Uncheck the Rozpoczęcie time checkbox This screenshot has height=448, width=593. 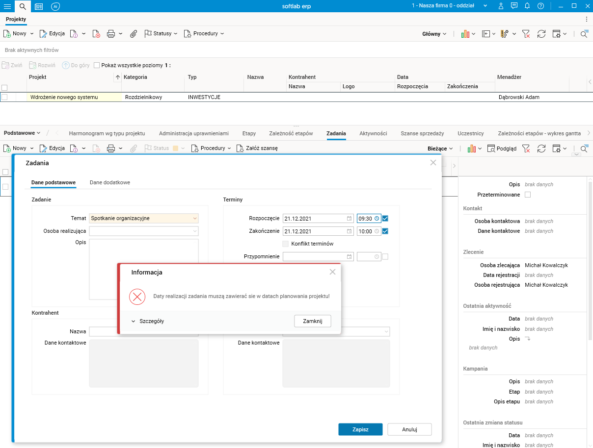(385, 219)
